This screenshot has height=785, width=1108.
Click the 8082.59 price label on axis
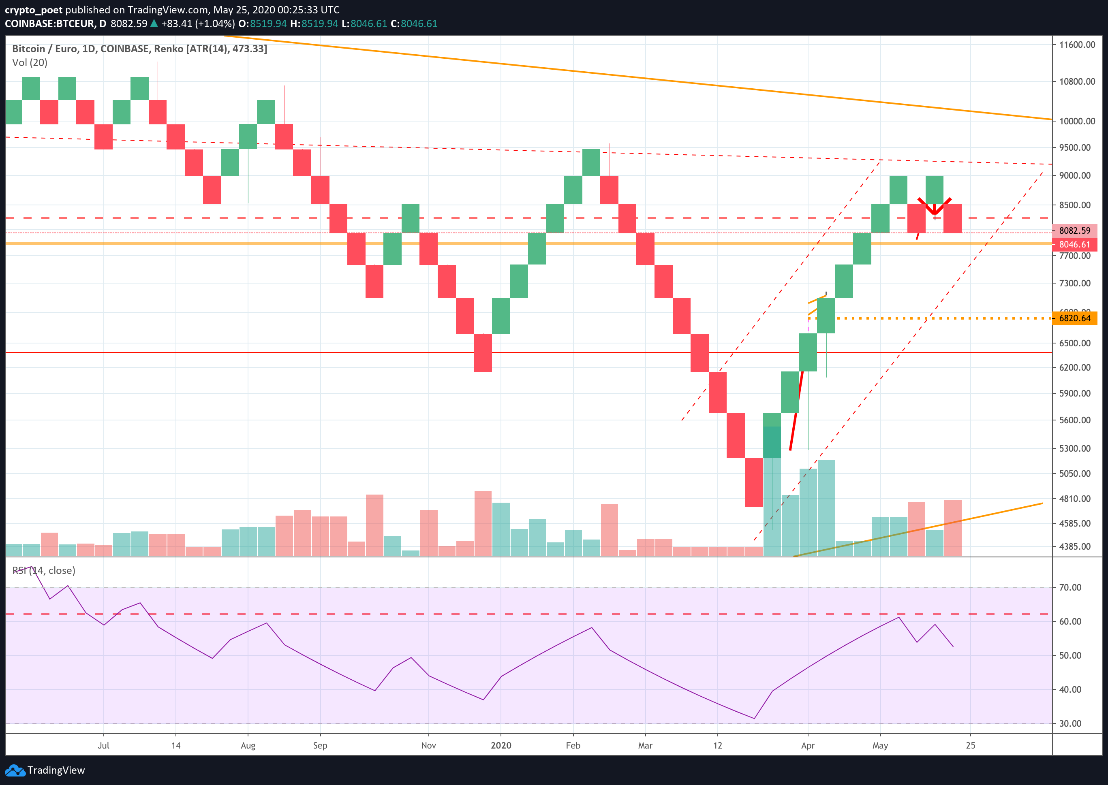tap(1075, 230)
